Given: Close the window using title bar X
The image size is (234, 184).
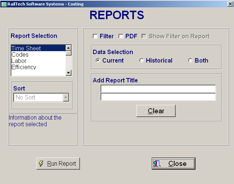Looking at the screenshot, I should pos(230,4).
